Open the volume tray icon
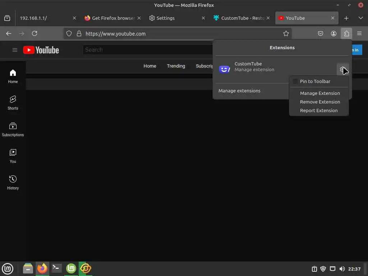This screenshot has height=276, width=368. (x=342, y=269)
